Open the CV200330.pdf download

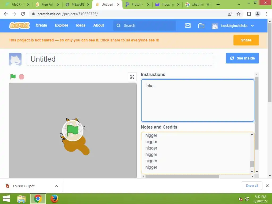pos(24,186)
